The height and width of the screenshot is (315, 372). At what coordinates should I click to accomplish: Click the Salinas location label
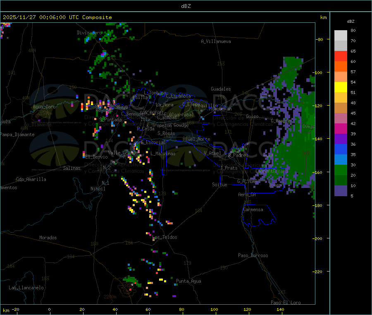pyautogui.click(x=72, y=168)
